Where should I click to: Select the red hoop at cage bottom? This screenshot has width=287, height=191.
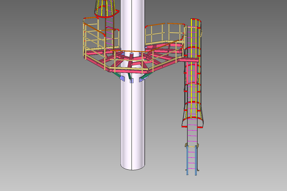pyautogui.click(x=193, y=126)
